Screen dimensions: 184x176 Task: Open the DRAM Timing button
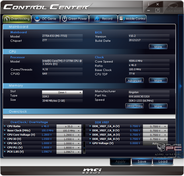pos(135,106)
